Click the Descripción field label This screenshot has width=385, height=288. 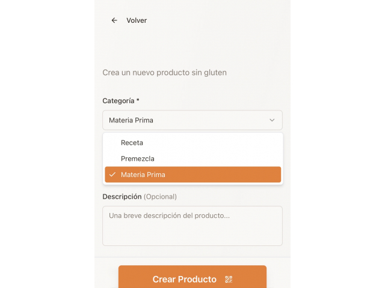122,196
